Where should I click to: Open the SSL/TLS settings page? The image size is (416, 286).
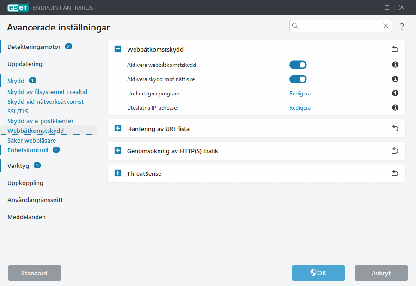18,111
